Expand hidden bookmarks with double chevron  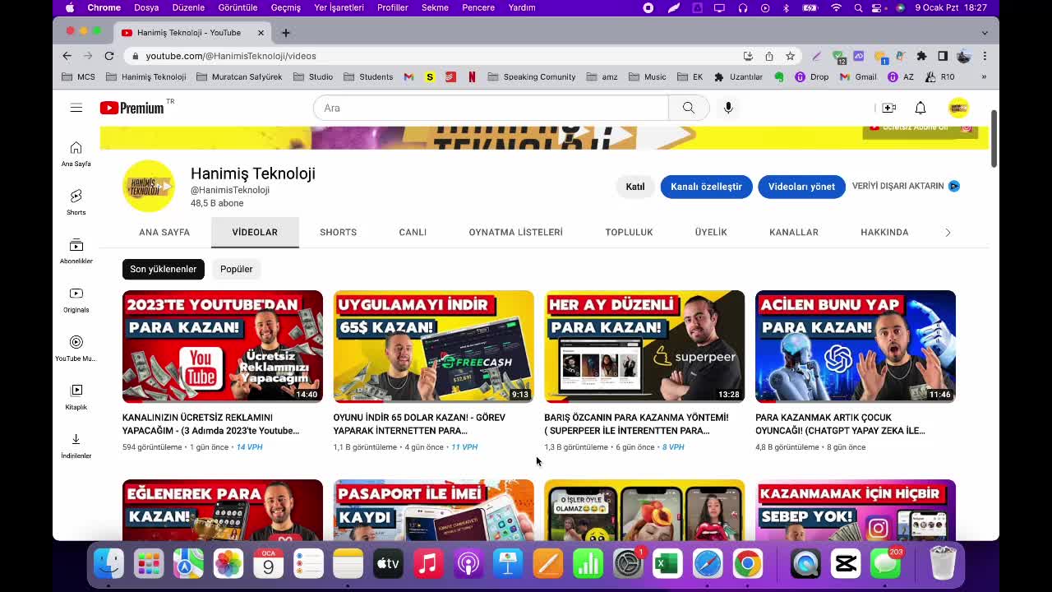coord(983,76)
